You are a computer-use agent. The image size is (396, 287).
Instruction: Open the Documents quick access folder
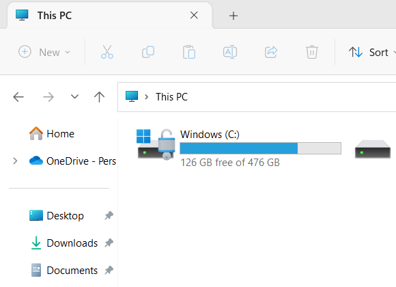(64, 271)
